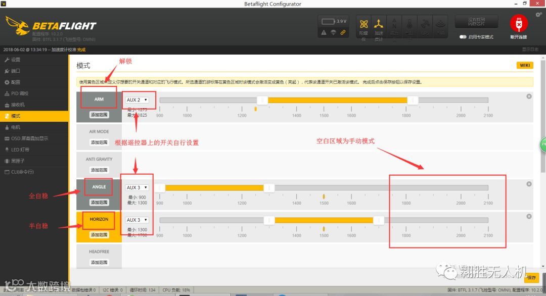The height and width of the screenshot is (296, 546).
Task: Click 添加范围 under ARM mode
Action: coord(99,115)
